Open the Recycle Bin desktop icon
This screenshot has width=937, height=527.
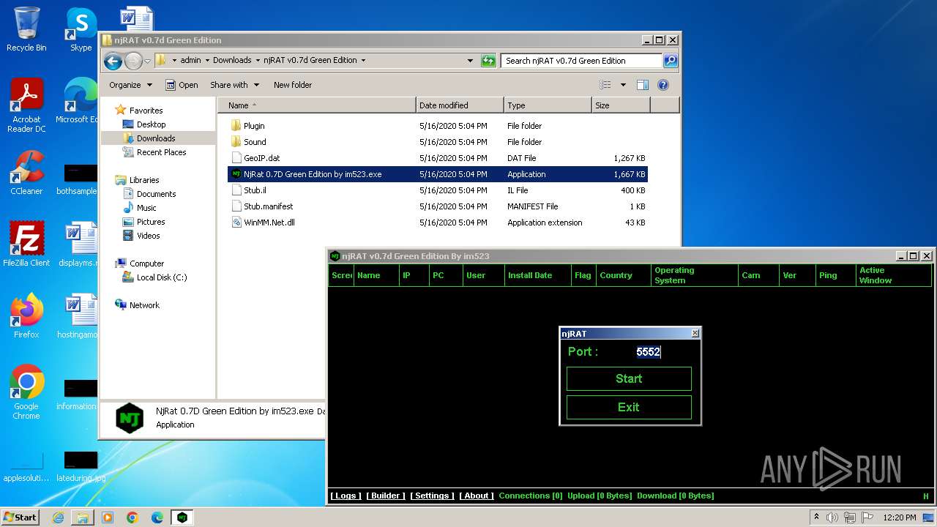26,29
